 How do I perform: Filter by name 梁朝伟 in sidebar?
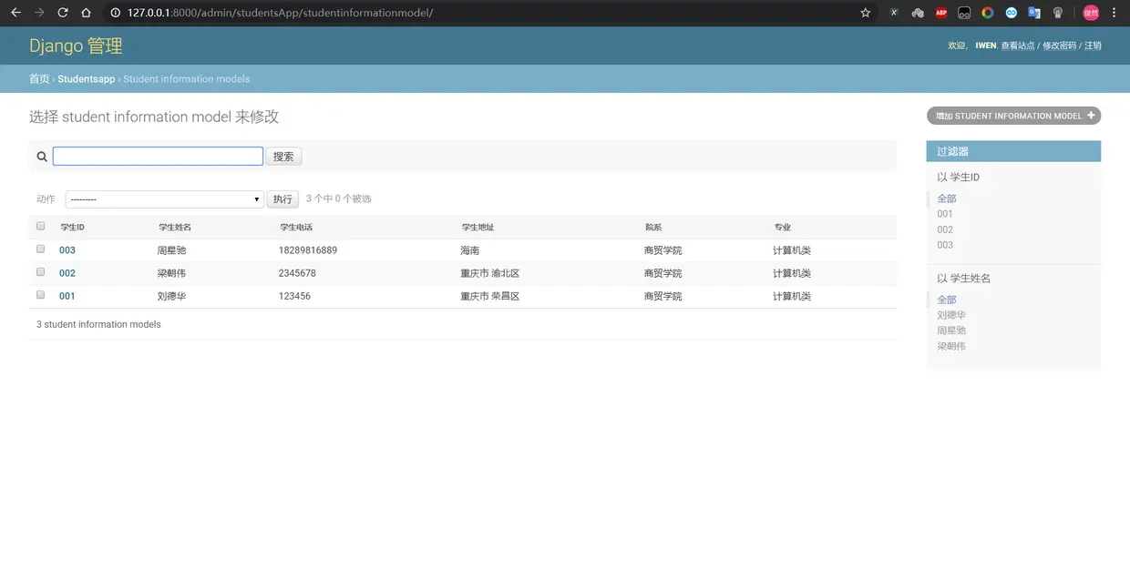pyautogui.click(x=951, y=346)
